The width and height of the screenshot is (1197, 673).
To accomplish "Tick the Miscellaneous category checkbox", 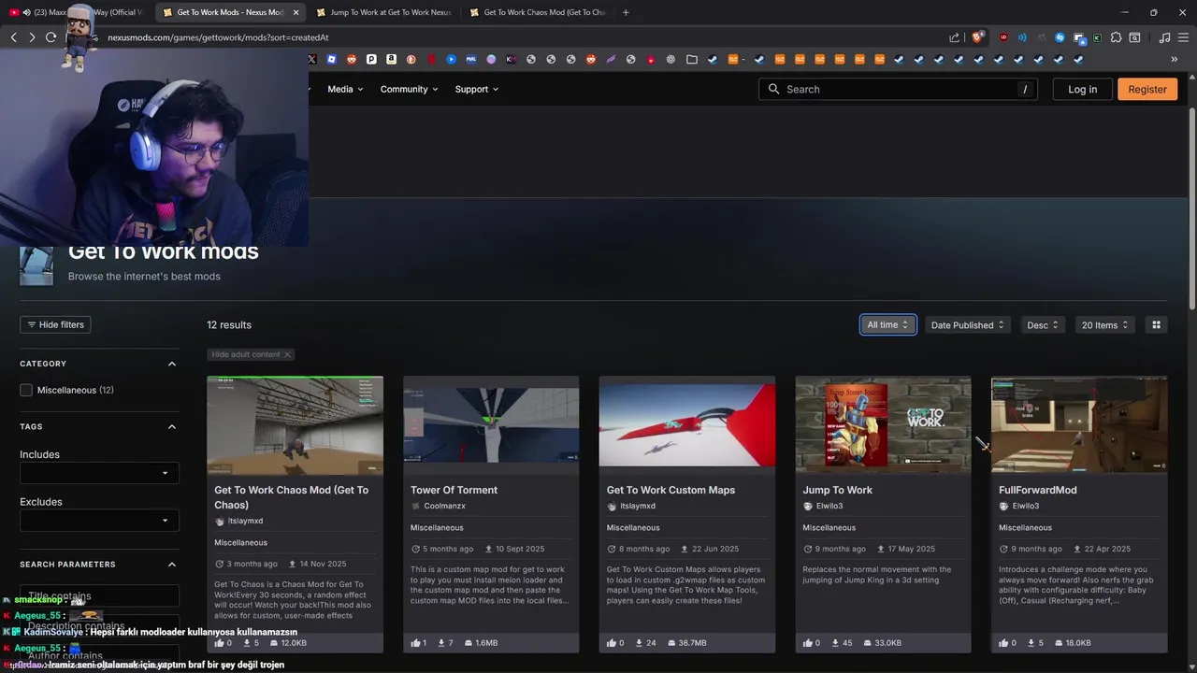I will click(x=26, y=390).
